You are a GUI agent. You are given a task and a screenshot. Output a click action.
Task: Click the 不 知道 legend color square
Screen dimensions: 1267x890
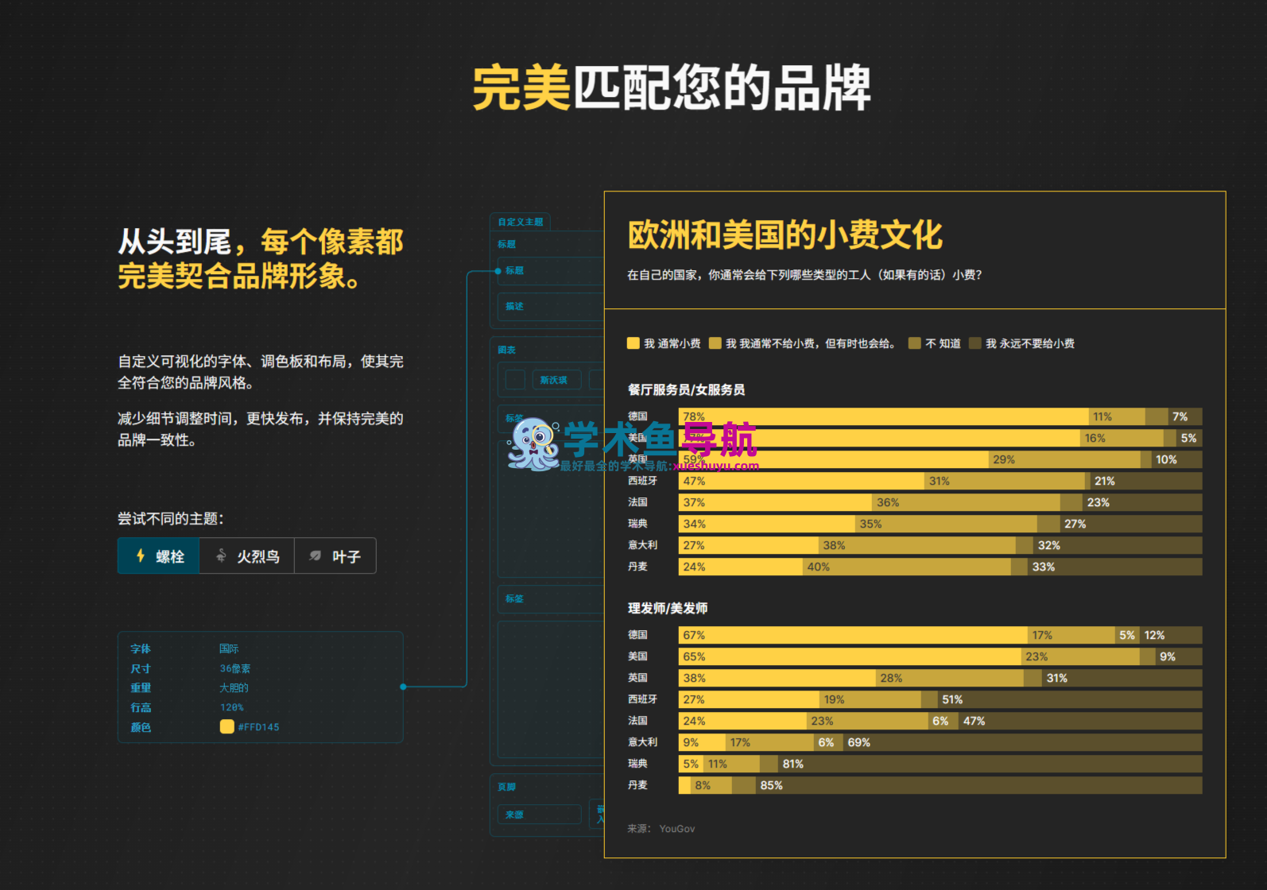pos(915,343)
